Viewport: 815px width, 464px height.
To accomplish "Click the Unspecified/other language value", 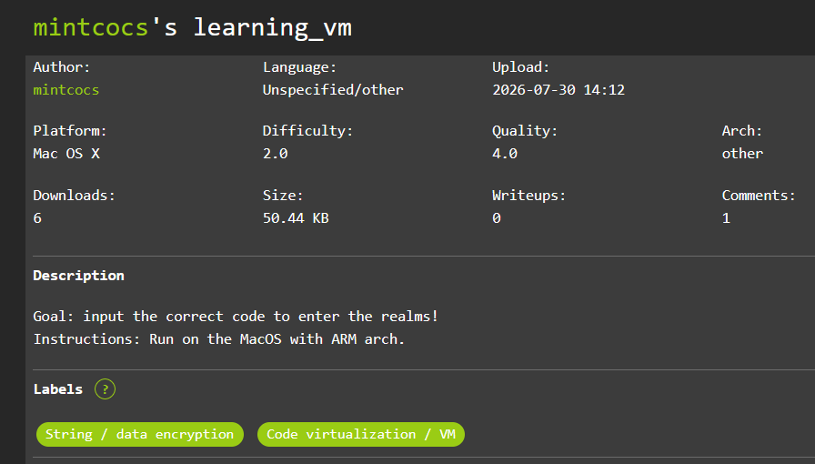I will pyautogui.click(x=333, y=90).
